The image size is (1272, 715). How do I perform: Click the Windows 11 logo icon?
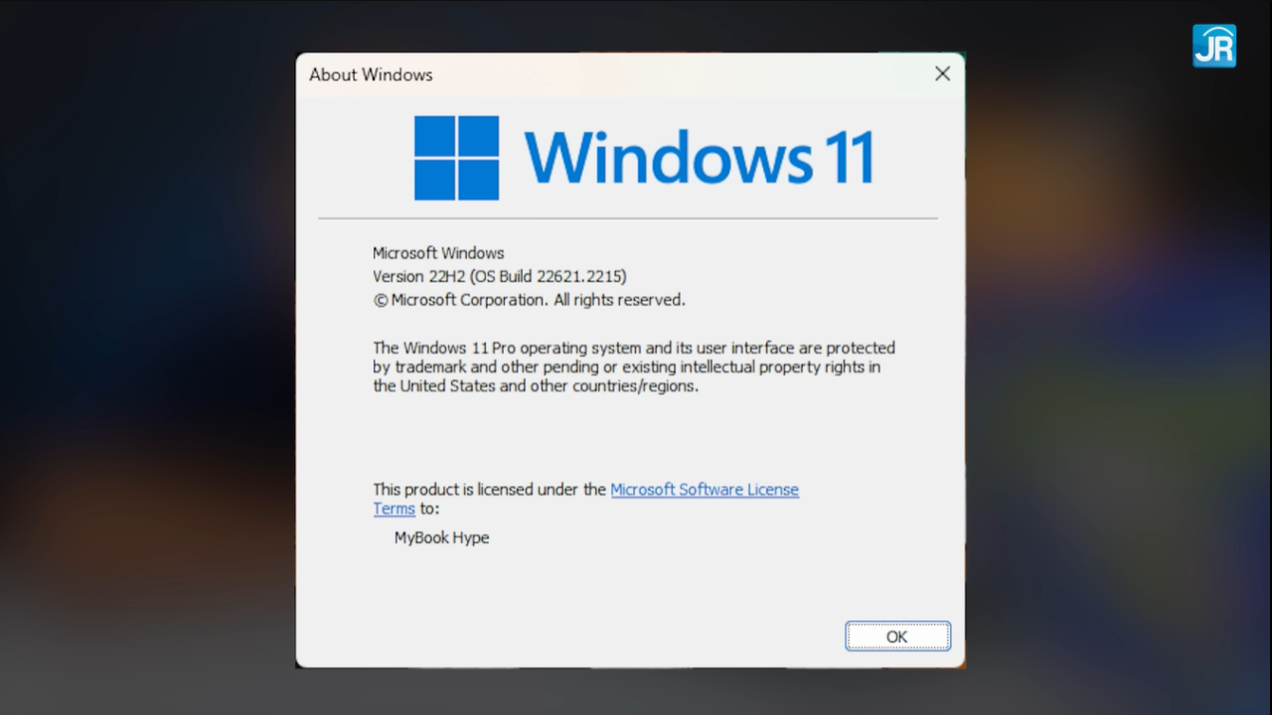[456, 158]
